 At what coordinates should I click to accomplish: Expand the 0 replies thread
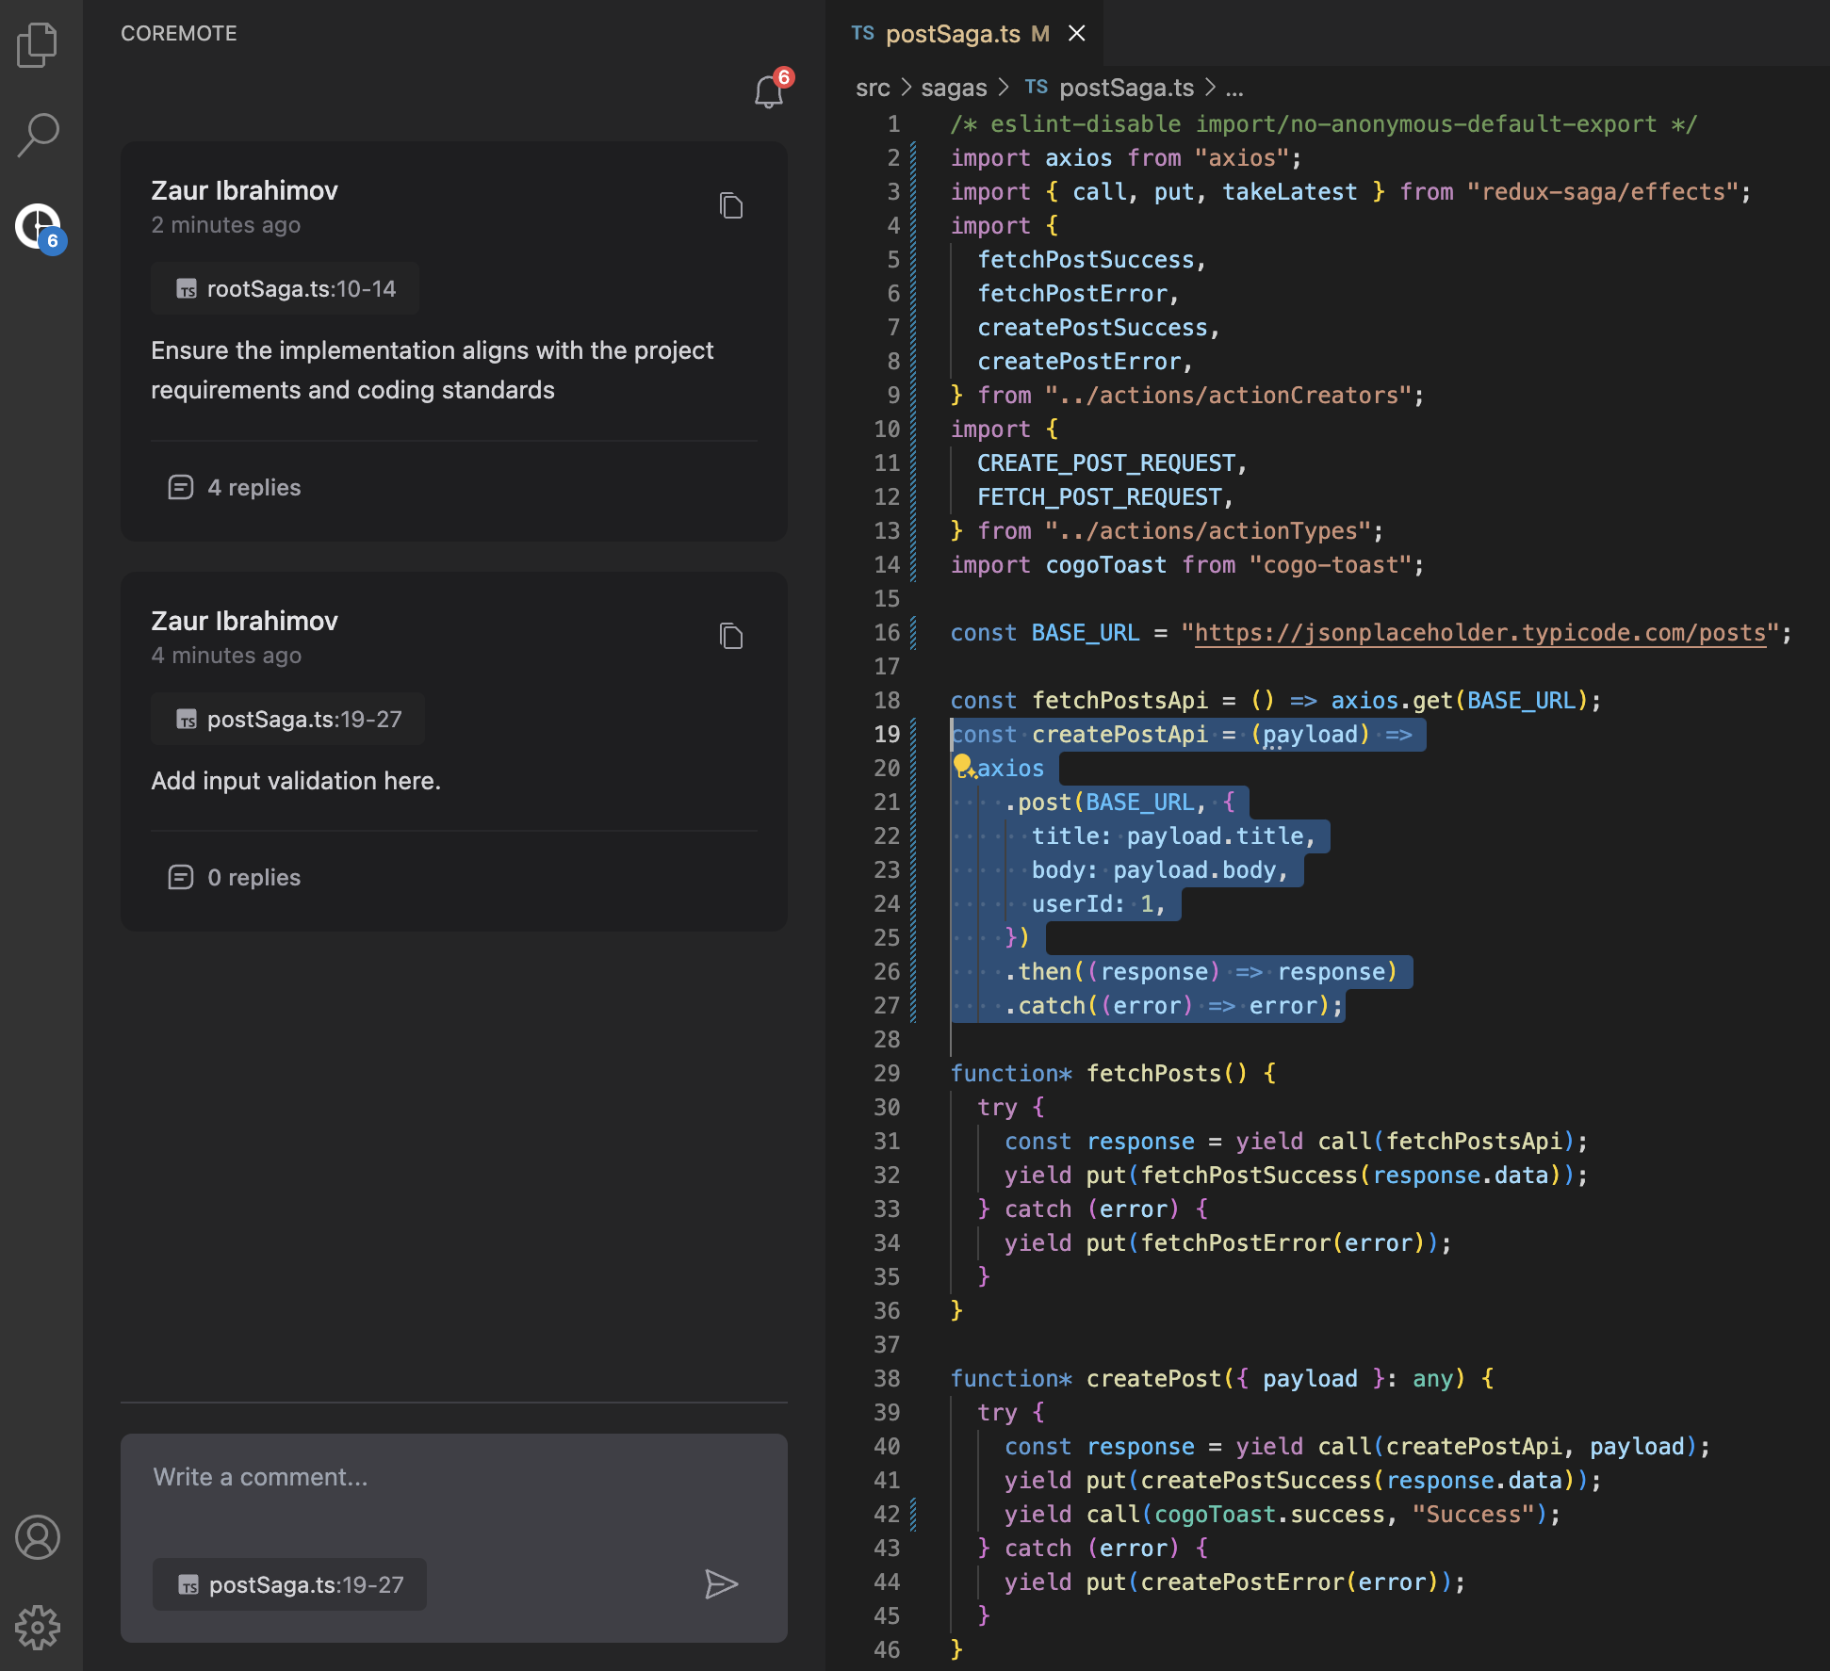(x=235, y=877)
